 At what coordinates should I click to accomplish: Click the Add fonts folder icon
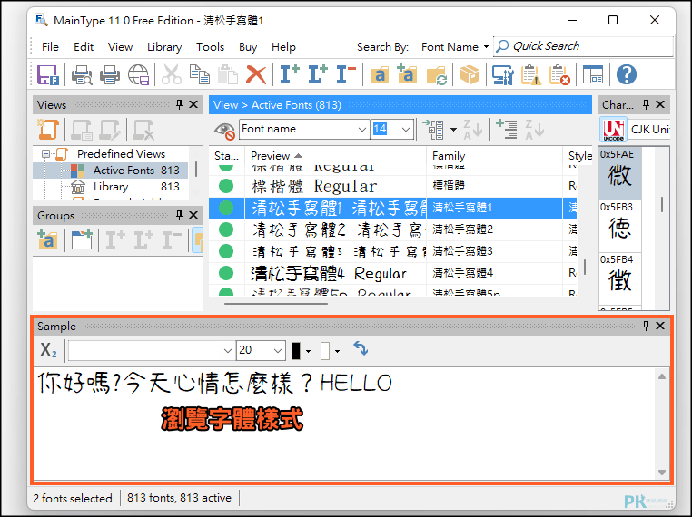click(x=407, y=74)
